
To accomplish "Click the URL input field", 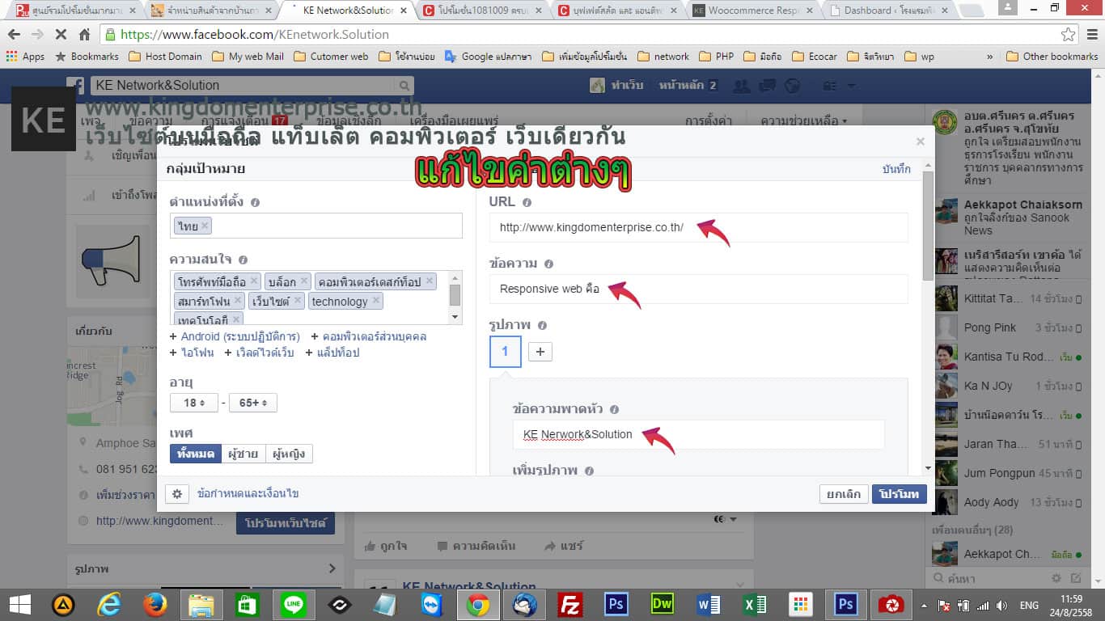I will [698, 228].
